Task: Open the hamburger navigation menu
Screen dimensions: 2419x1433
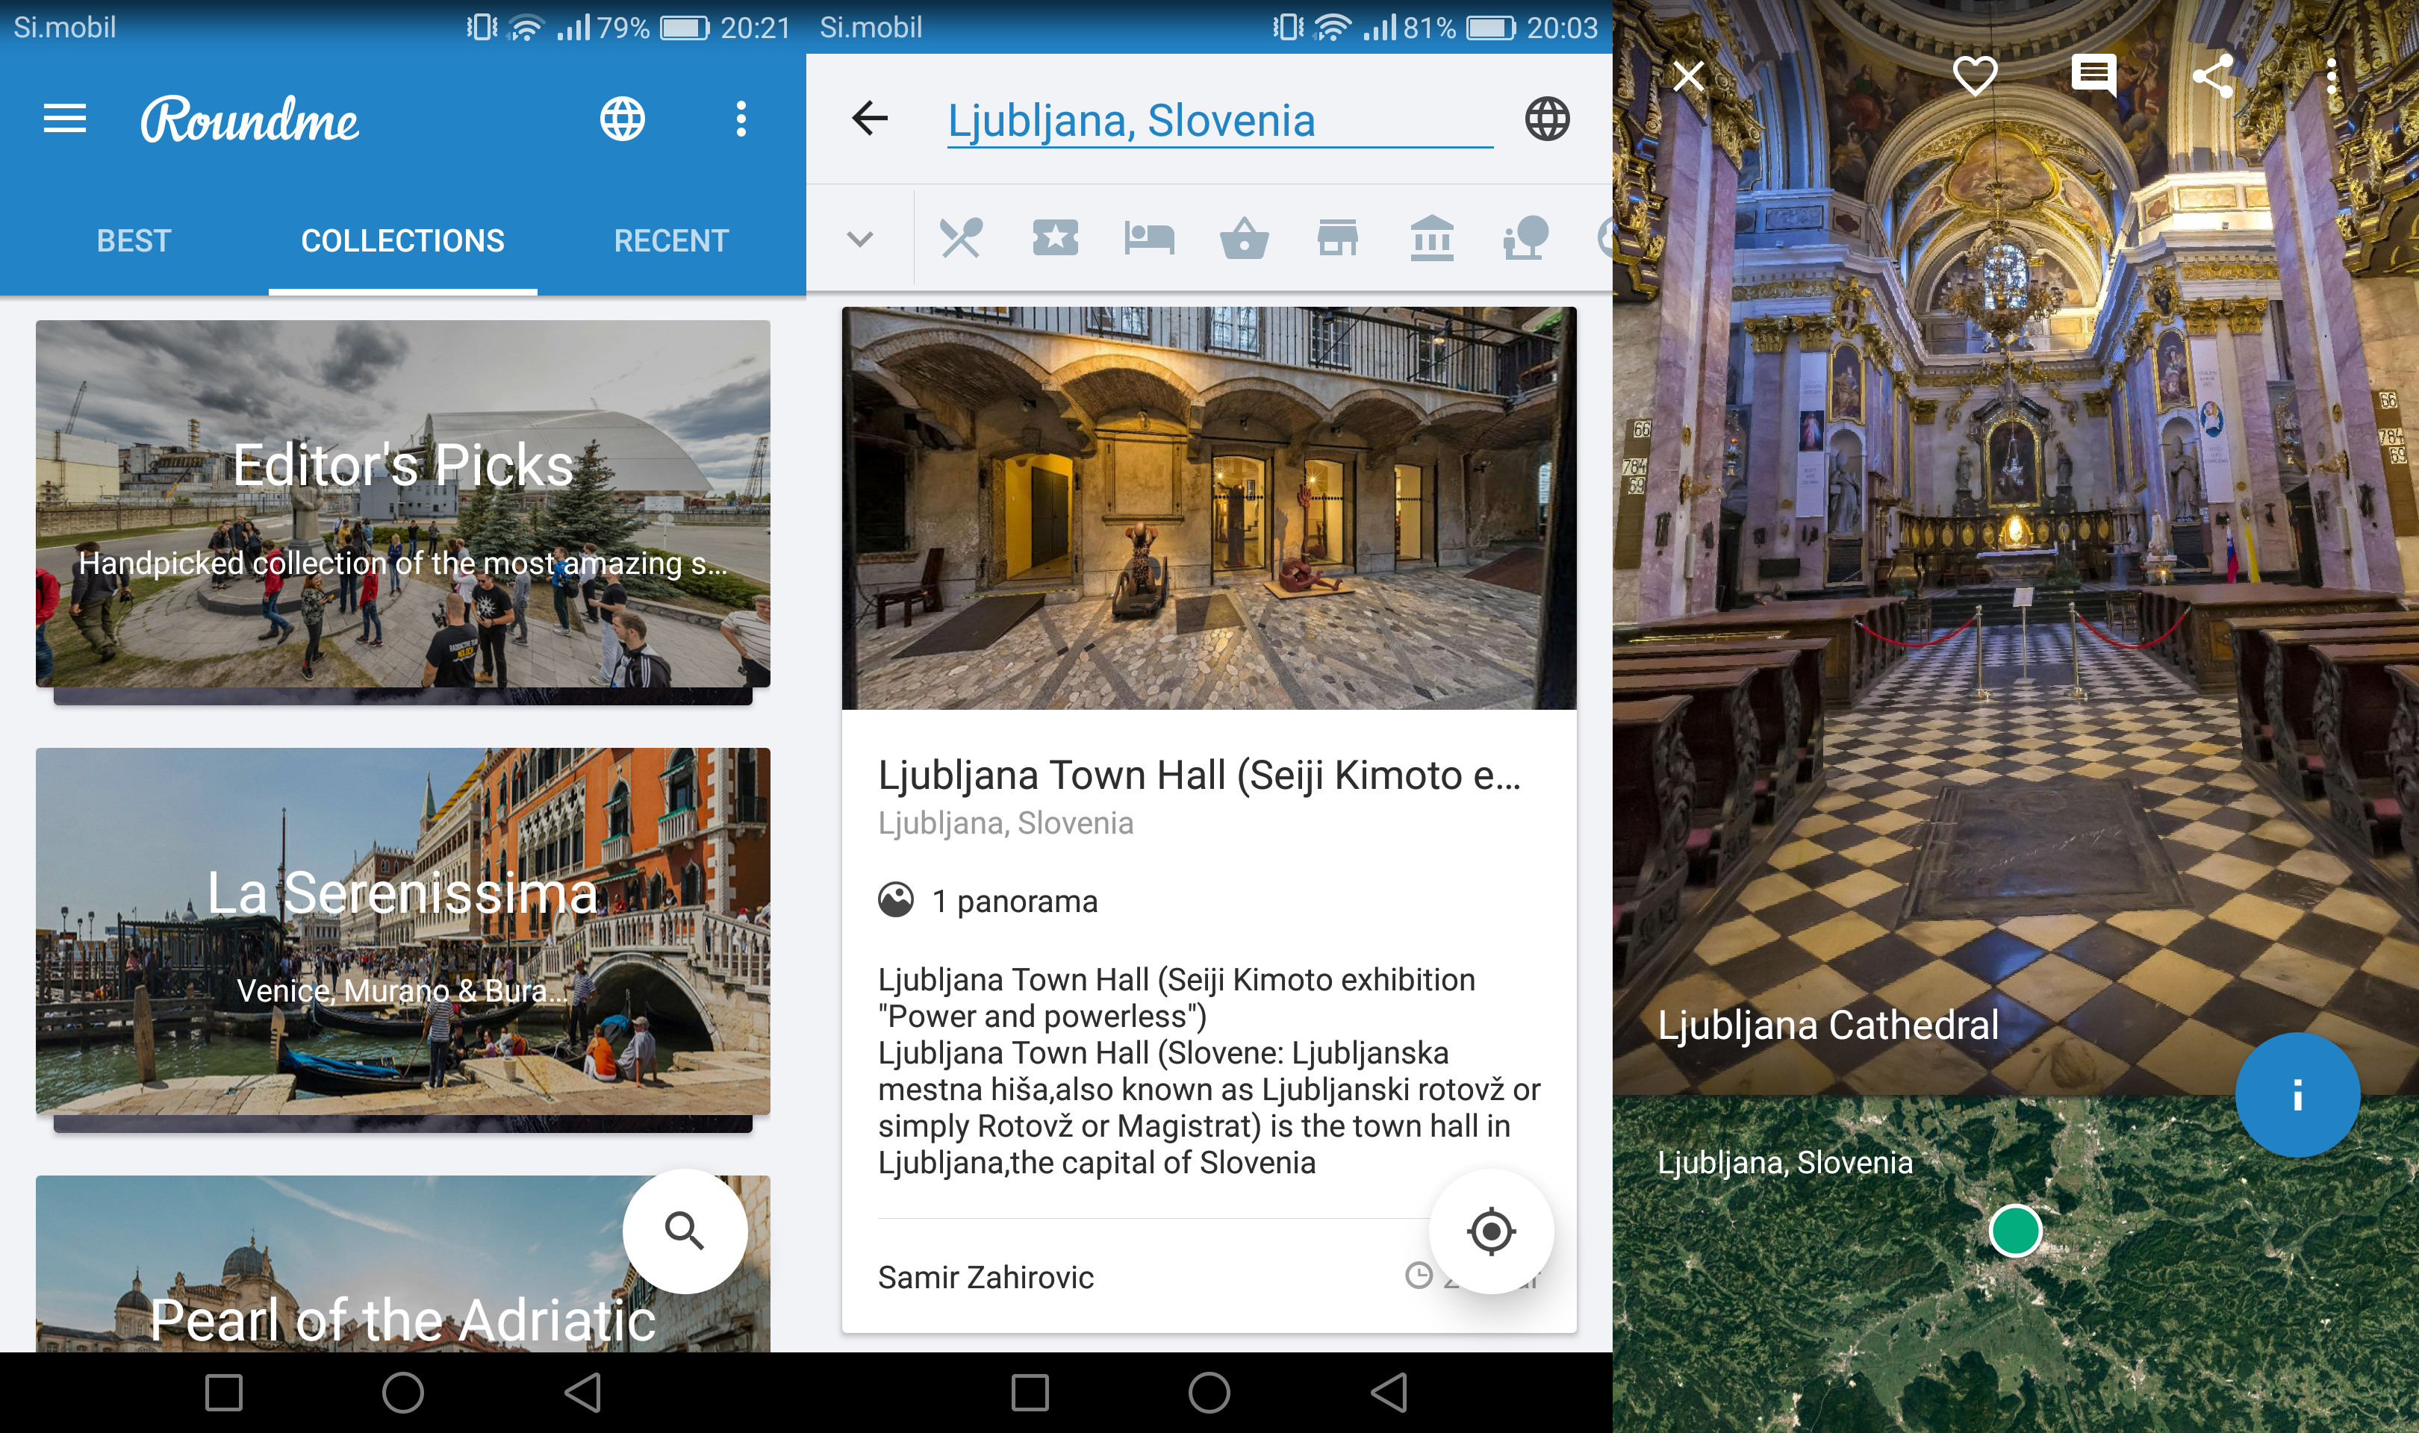Action: pos(65,119)
